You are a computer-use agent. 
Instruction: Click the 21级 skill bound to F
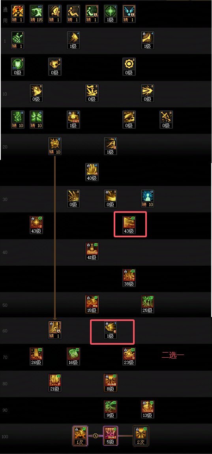55,383
